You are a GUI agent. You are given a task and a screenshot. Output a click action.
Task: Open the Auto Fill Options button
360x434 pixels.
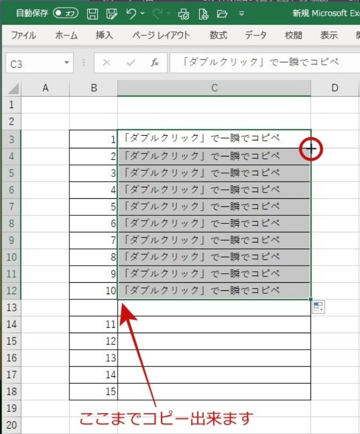click(319, 307)
